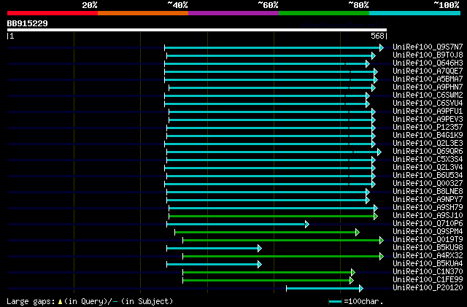Select the UniRef100_B5KUA4 label

pos(428,263)
